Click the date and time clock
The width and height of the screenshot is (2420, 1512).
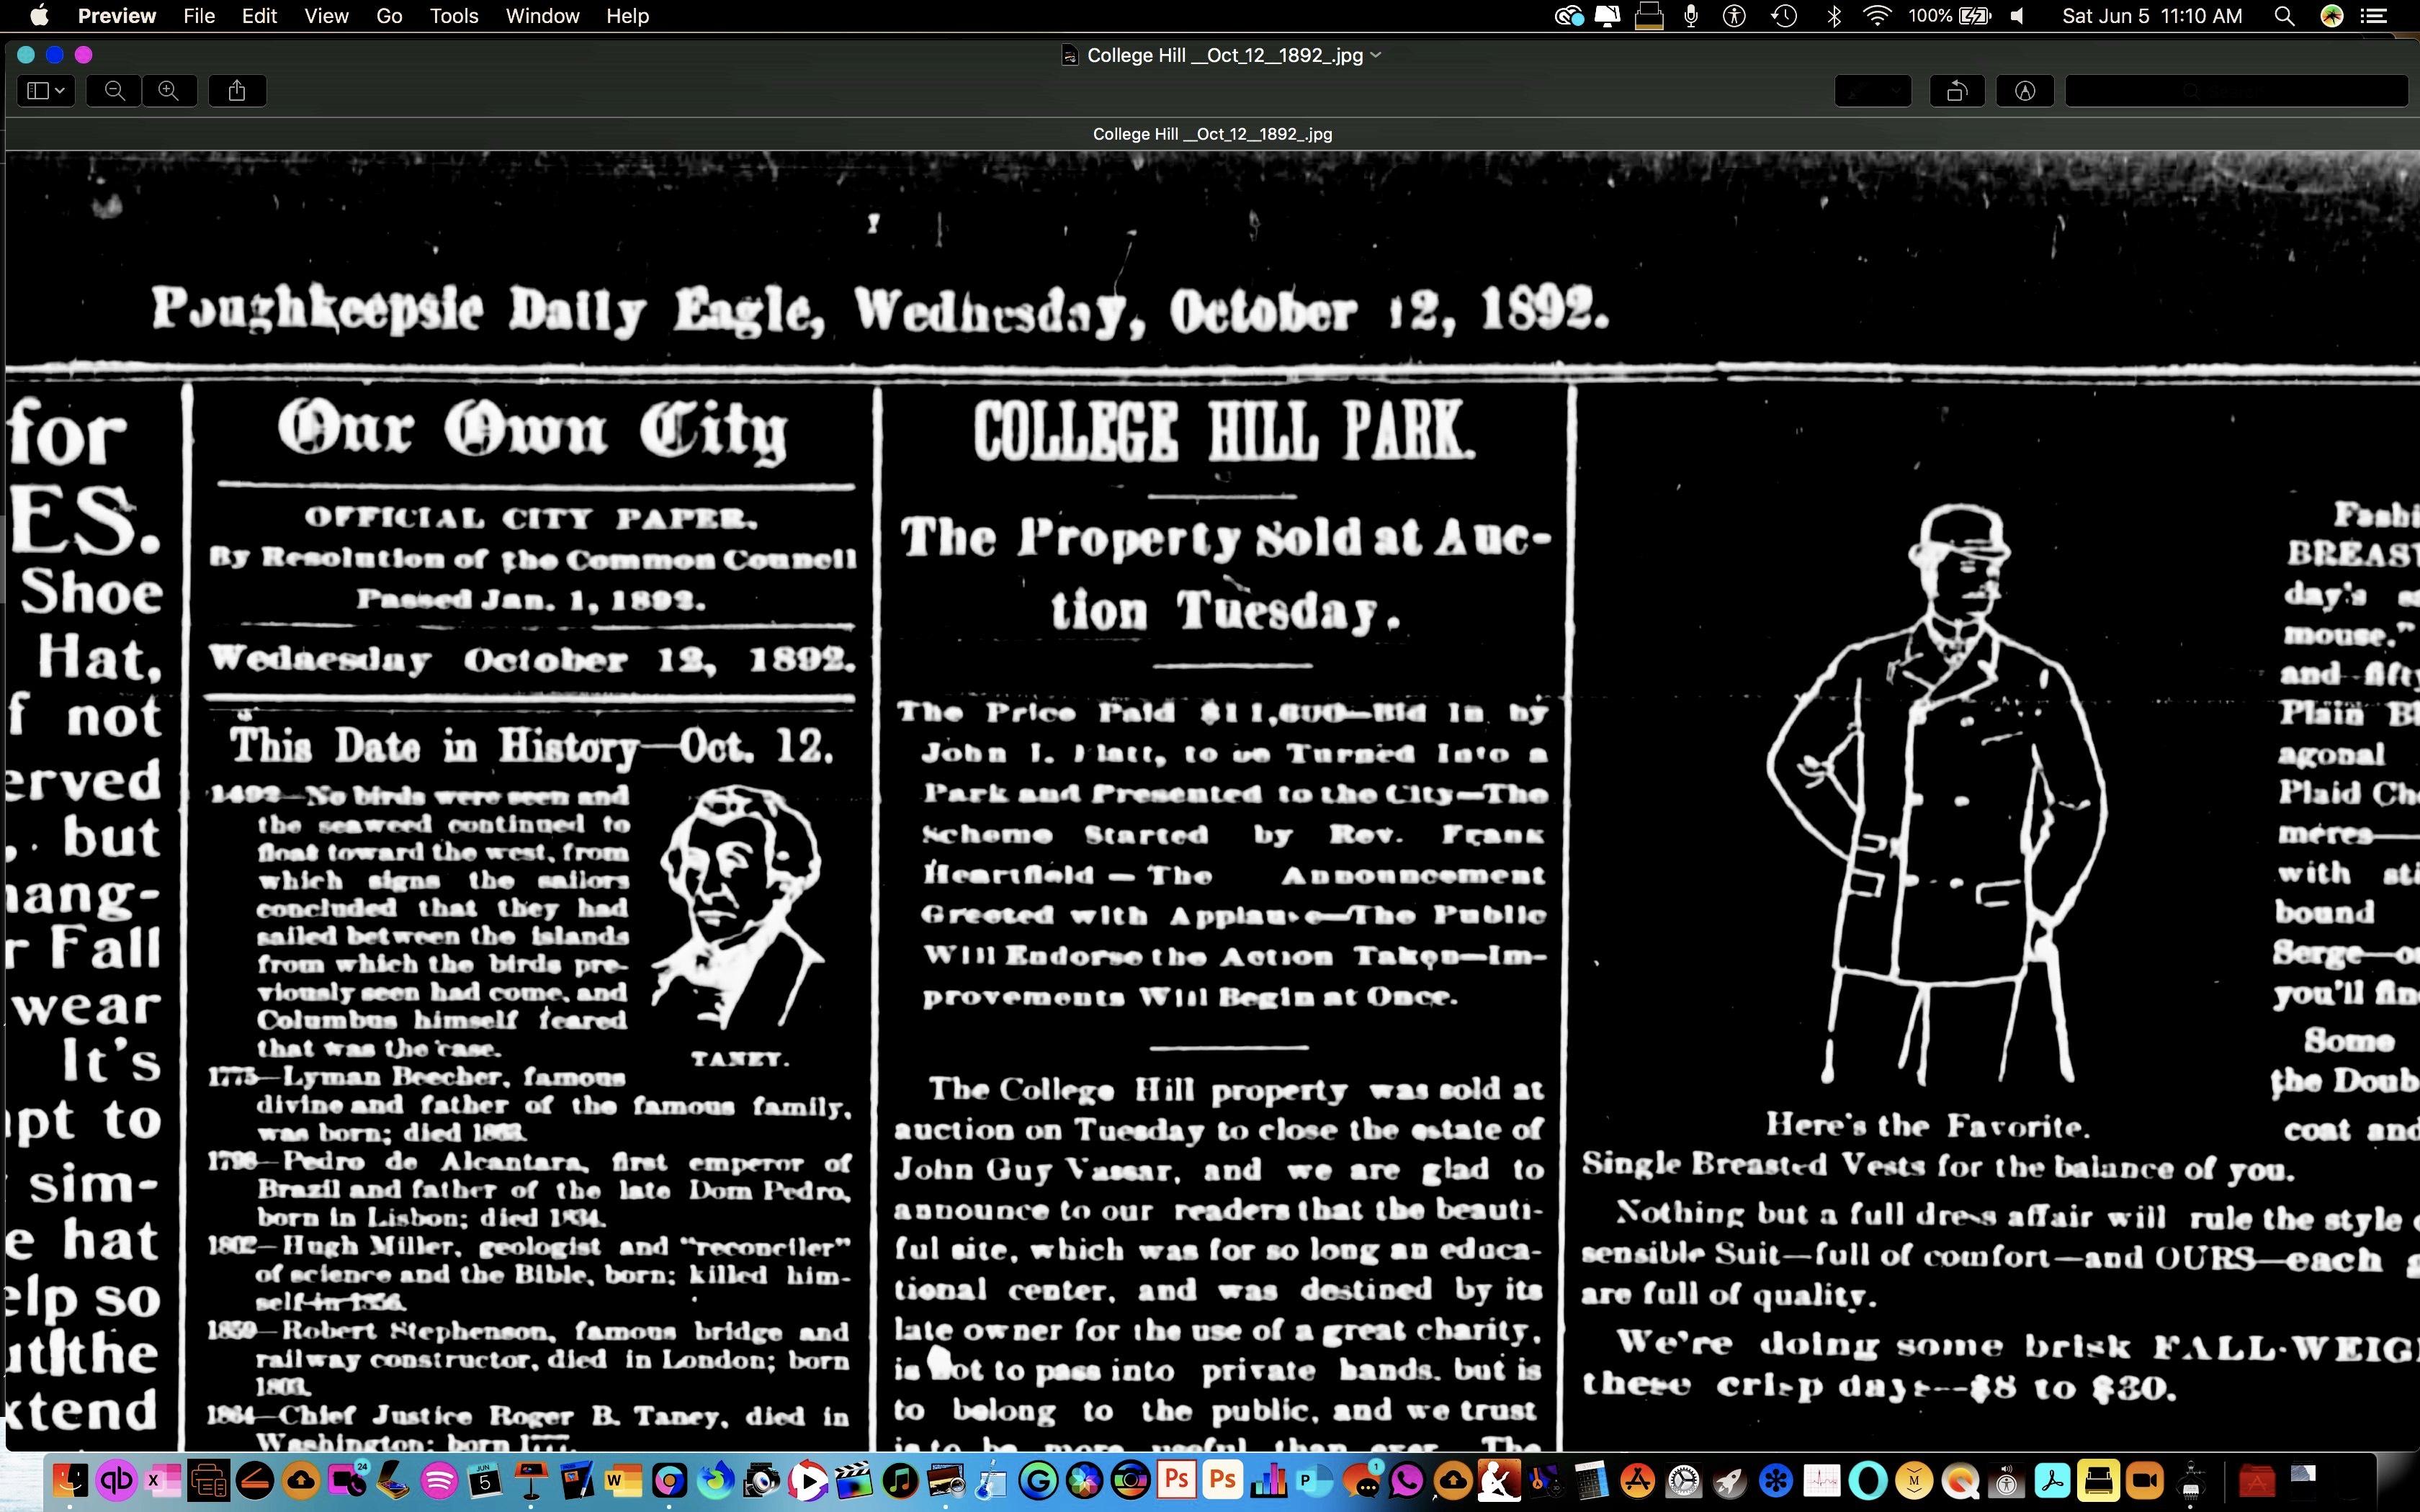point(2152,16)
